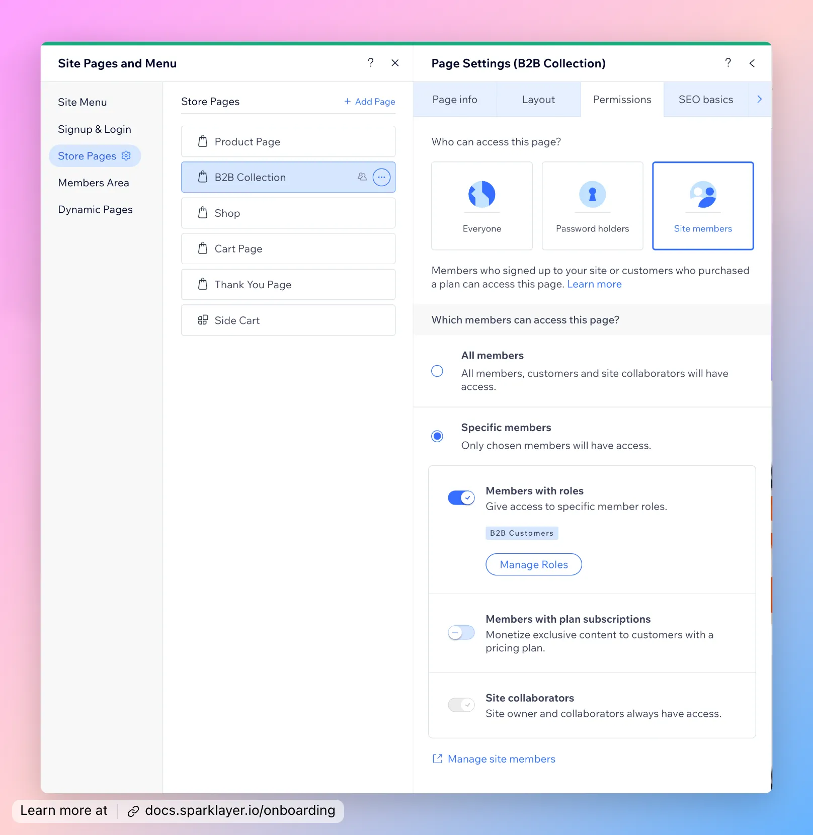813x835 pixels.
Task: Select the Shop page
Action: 288,213
